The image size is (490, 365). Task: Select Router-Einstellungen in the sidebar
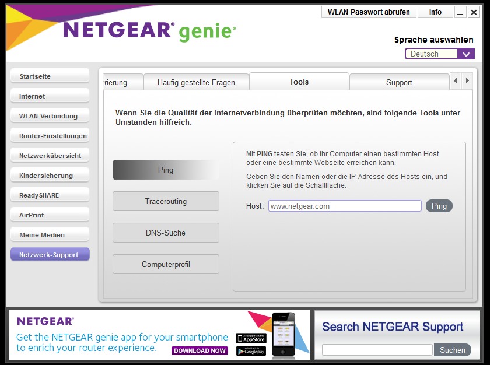click(50, 136)
